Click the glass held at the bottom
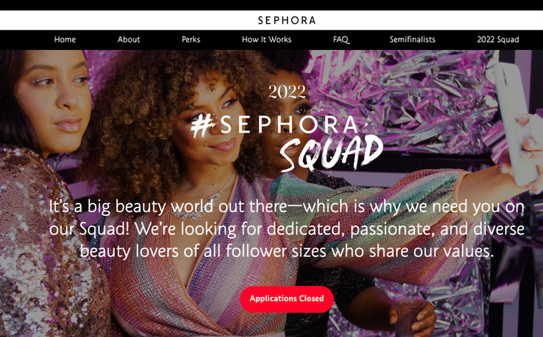 pos(409,317)
